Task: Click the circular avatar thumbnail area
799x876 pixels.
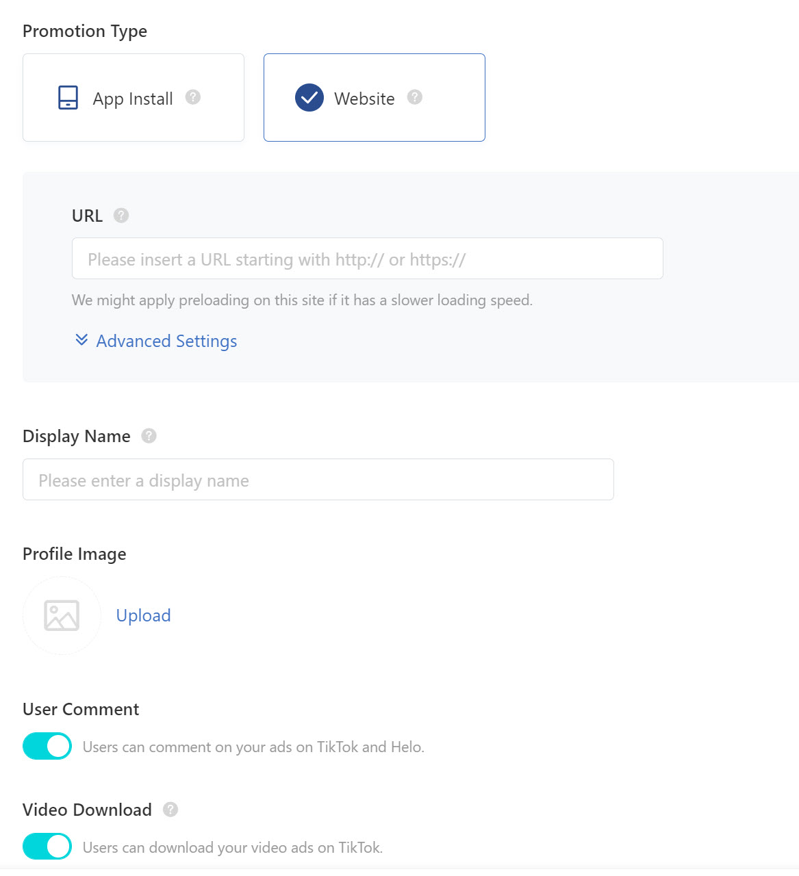Action: (x=62, y=615)
